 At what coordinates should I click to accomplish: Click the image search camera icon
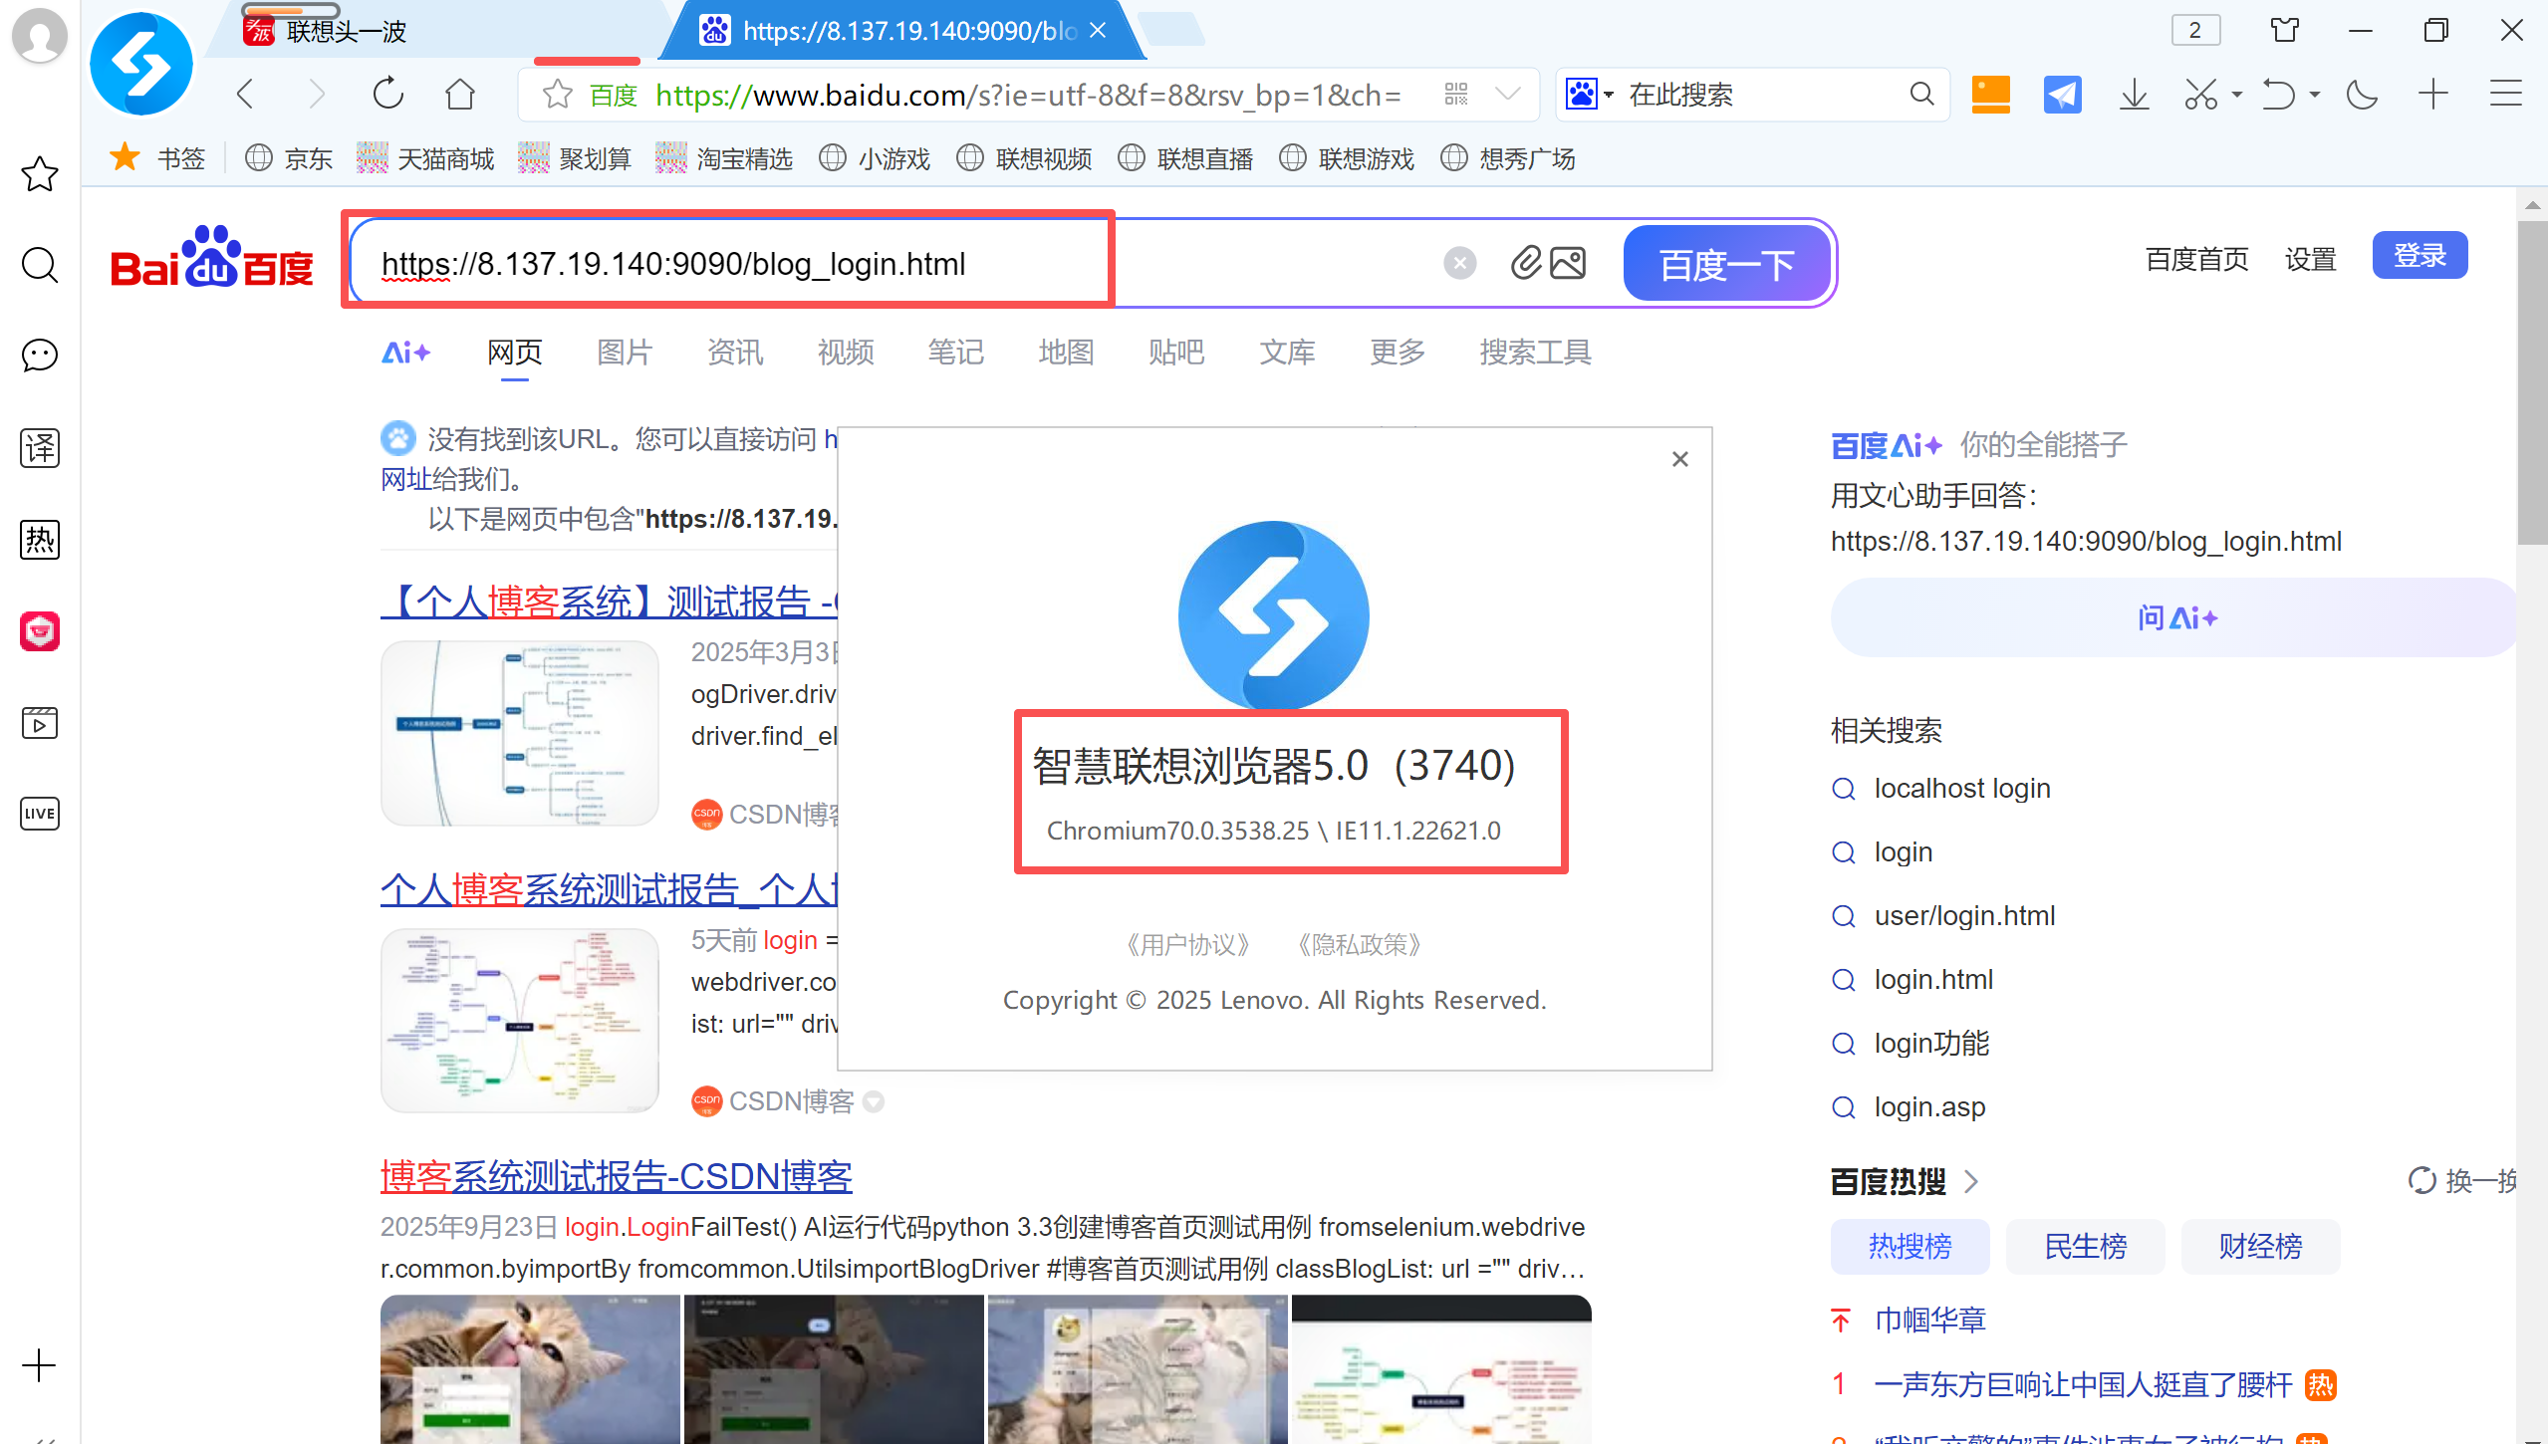pos(1568,263)
